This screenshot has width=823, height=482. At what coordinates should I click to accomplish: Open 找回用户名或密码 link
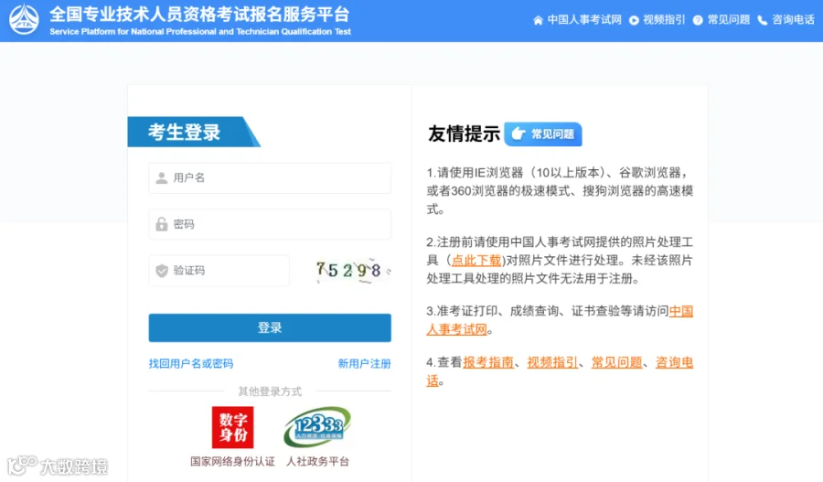191,363
